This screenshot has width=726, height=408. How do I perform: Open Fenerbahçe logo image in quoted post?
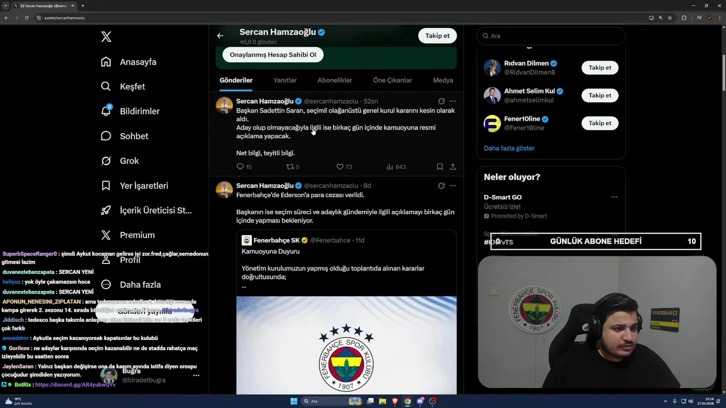(347, 346)
